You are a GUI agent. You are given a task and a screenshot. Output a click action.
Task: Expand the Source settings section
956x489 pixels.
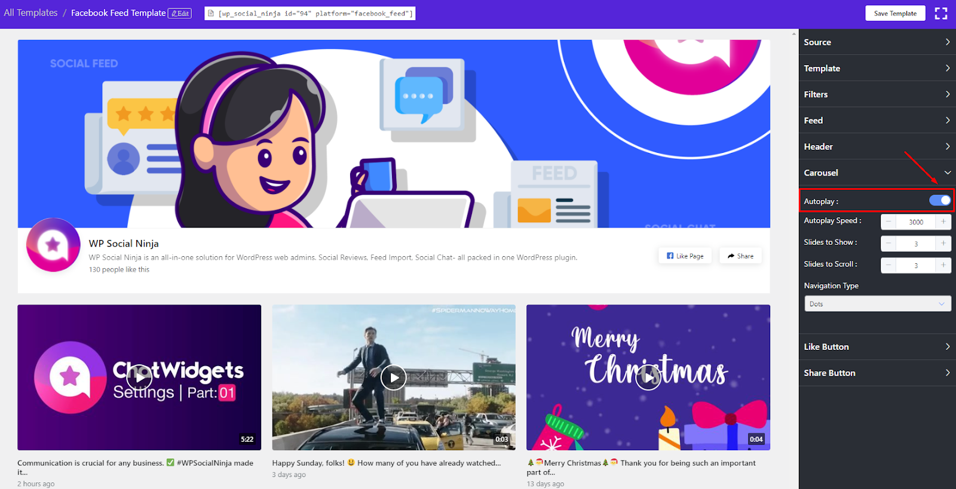tap(877, 42)
